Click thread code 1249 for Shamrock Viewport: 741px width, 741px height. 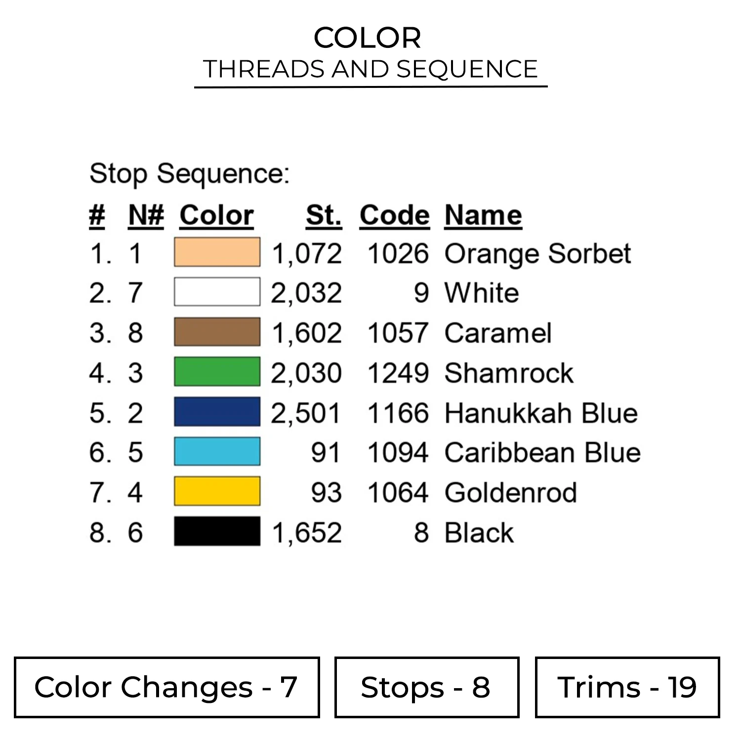coord(398,373)
